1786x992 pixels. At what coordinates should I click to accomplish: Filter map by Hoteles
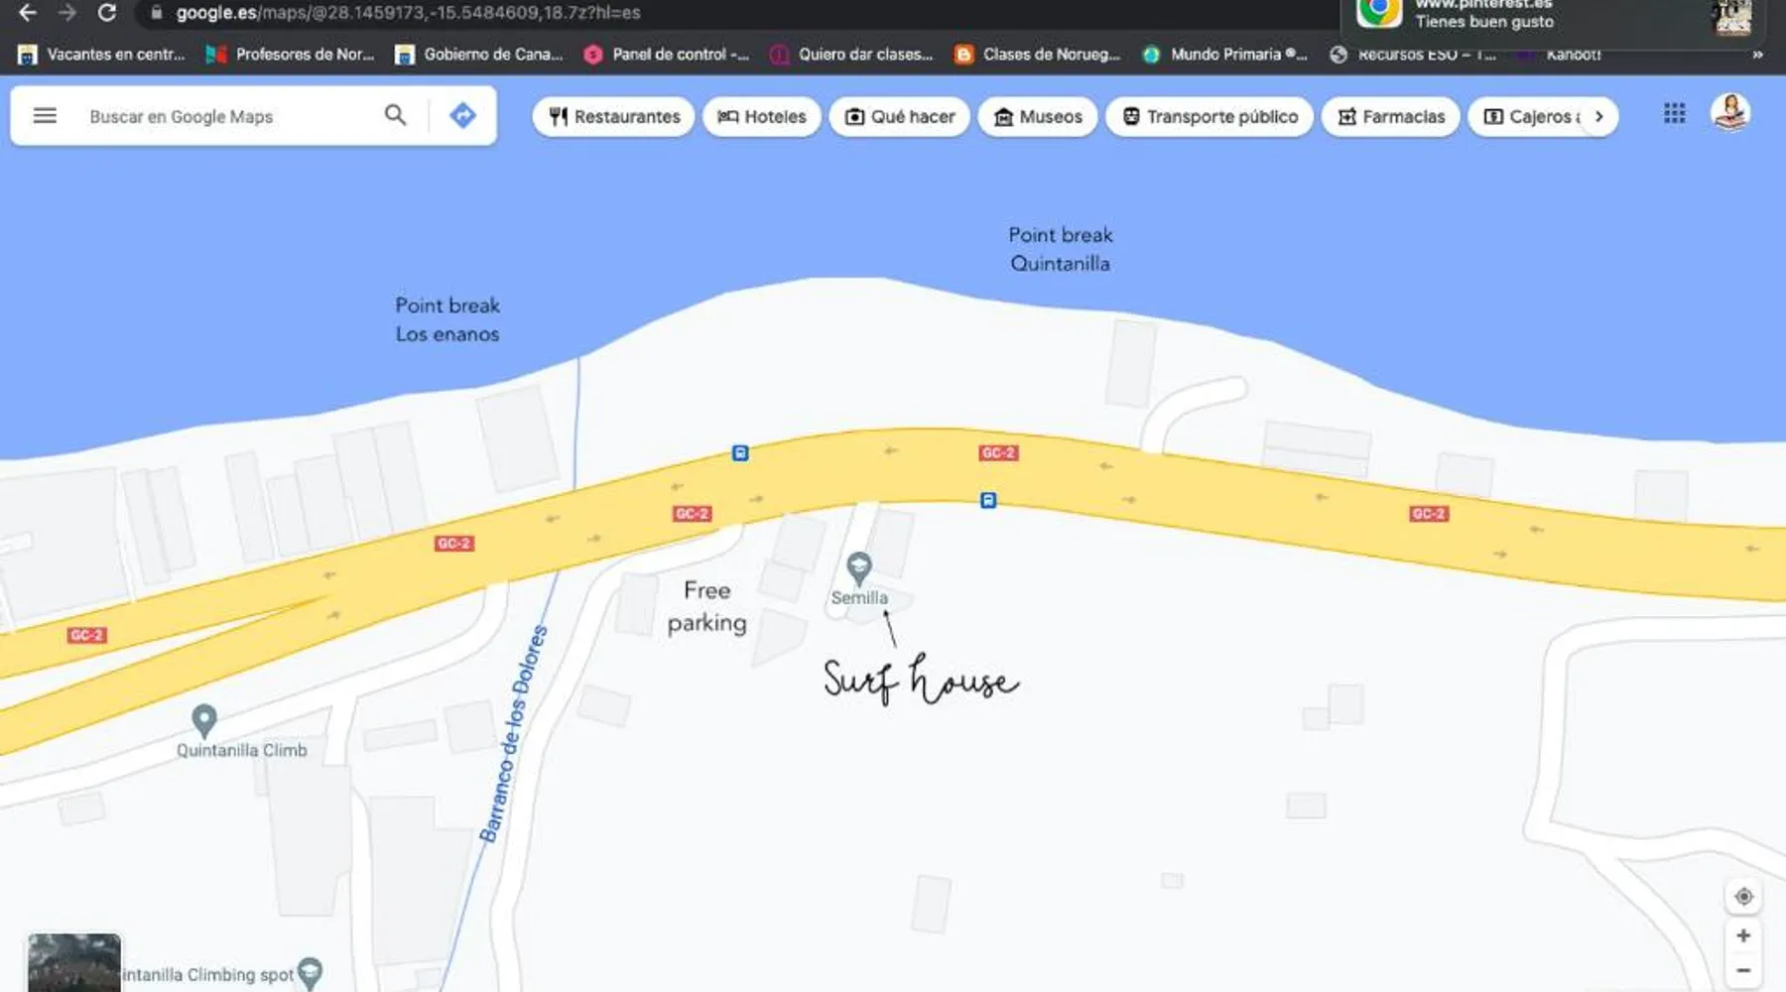(x=761, y=117)
